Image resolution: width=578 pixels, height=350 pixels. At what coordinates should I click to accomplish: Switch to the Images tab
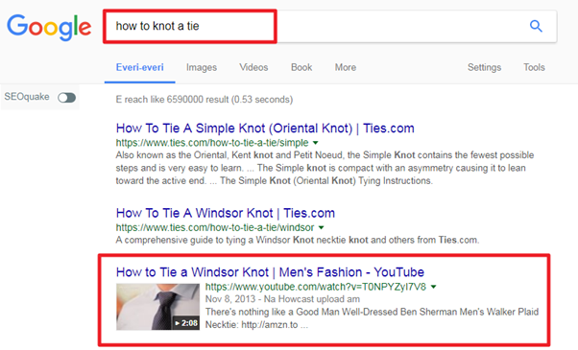[202, 67]
